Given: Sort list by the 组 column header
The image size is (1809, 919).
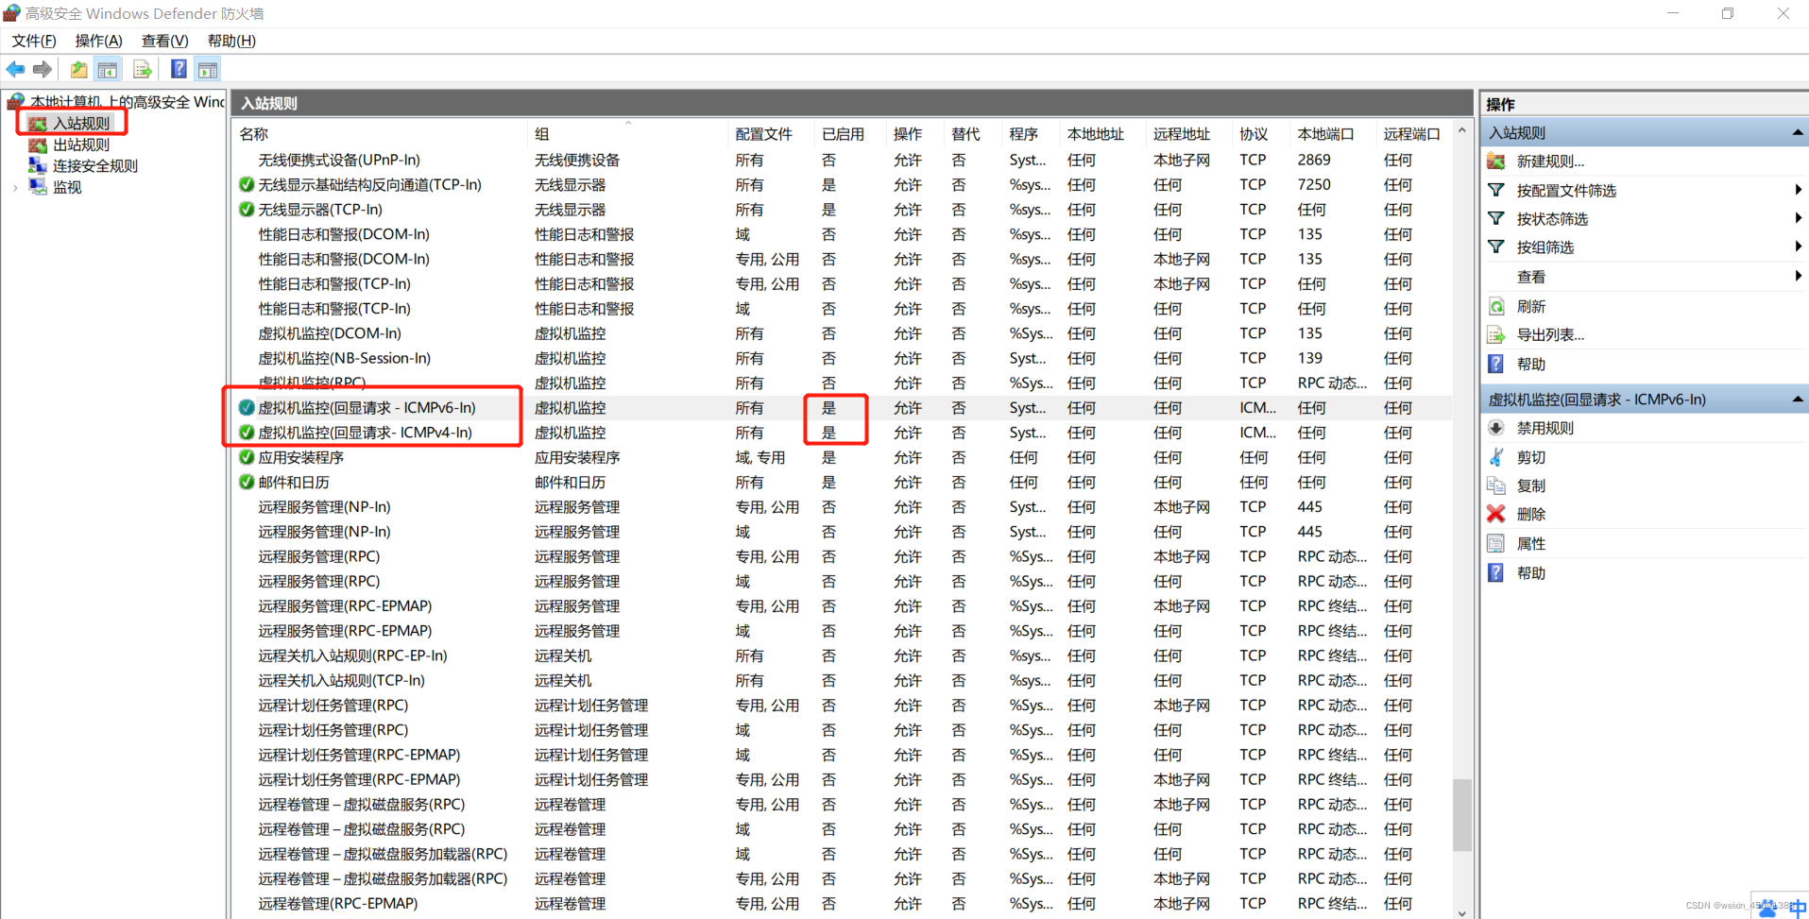Looking at the screenshot, I should tap(627, 134).
